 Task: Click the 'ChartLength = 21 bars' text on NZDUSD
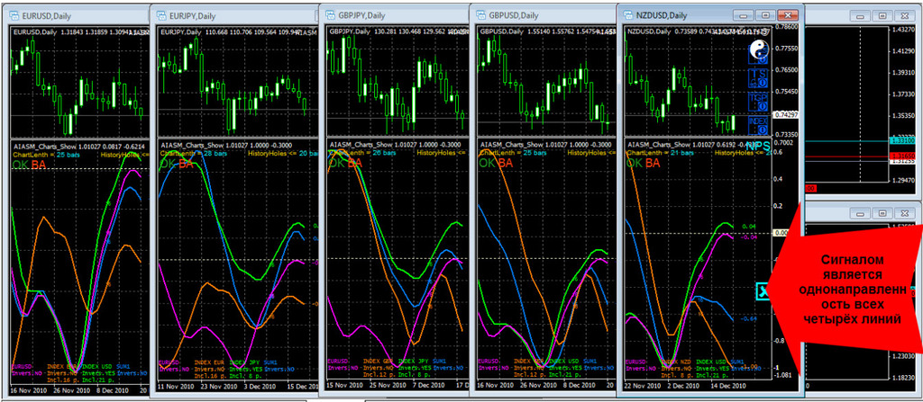tap(659, 153)
